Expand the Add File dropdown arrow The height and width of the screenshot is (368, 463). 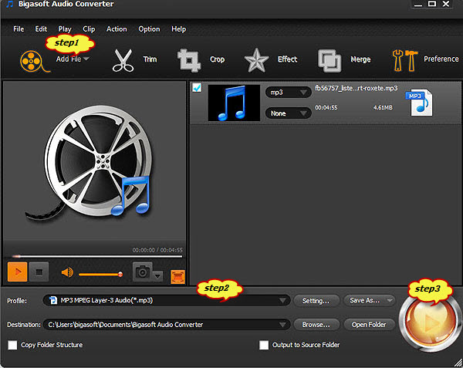pos(86,59)
